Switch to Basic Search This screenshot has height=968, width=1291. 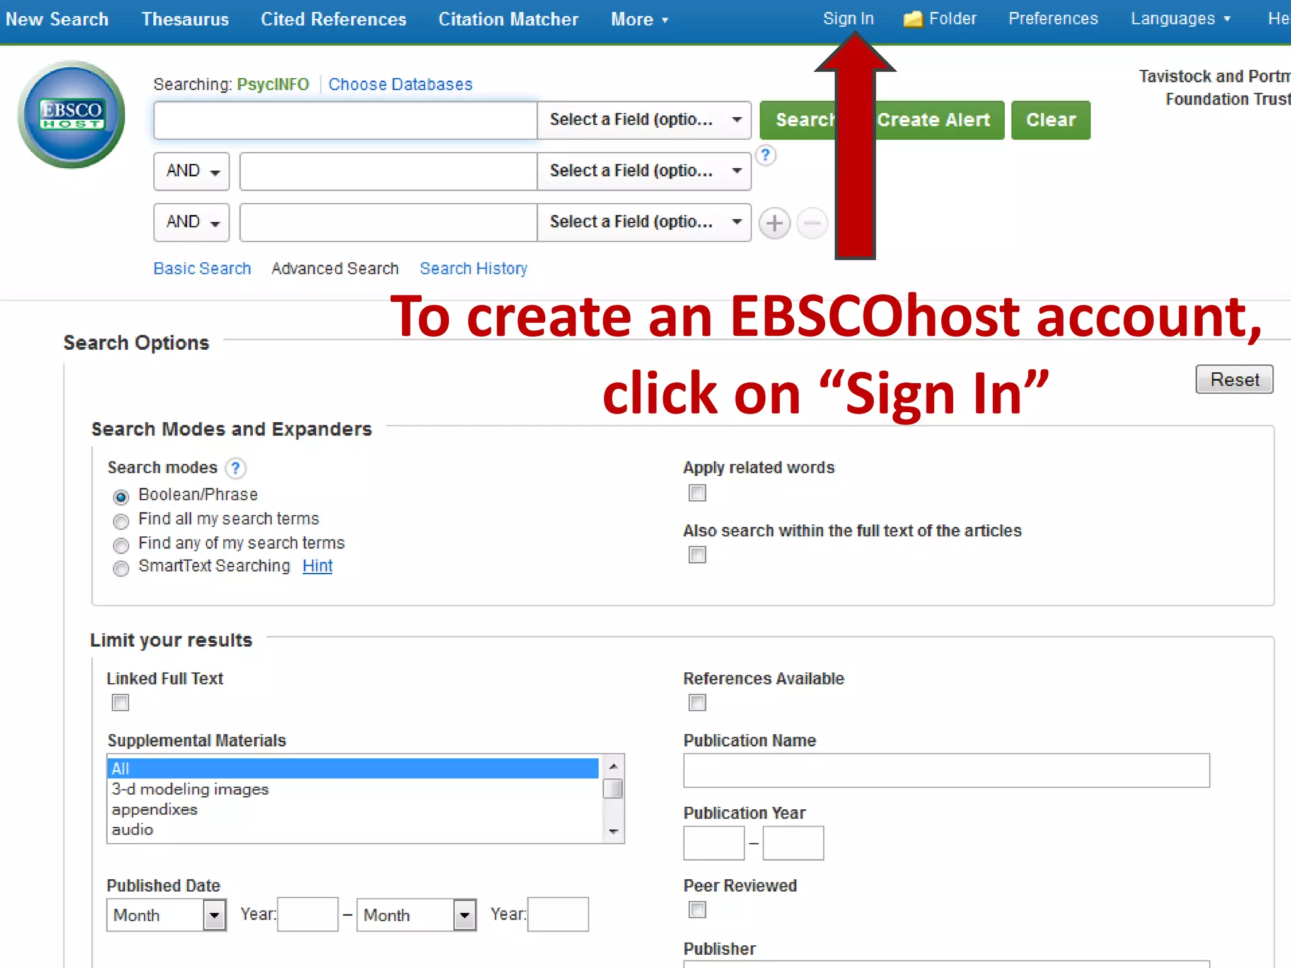(202, 268)
